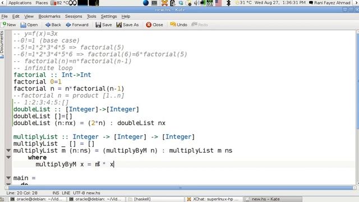Open the Bluetooth tray icon
359x202 pixels.
click(228, 3)
